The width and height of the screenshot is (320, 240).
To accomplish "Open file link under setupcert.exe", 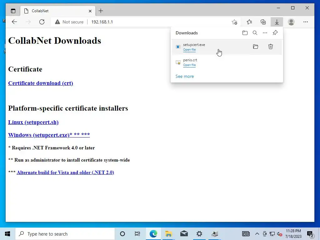I will coord(189,50).
